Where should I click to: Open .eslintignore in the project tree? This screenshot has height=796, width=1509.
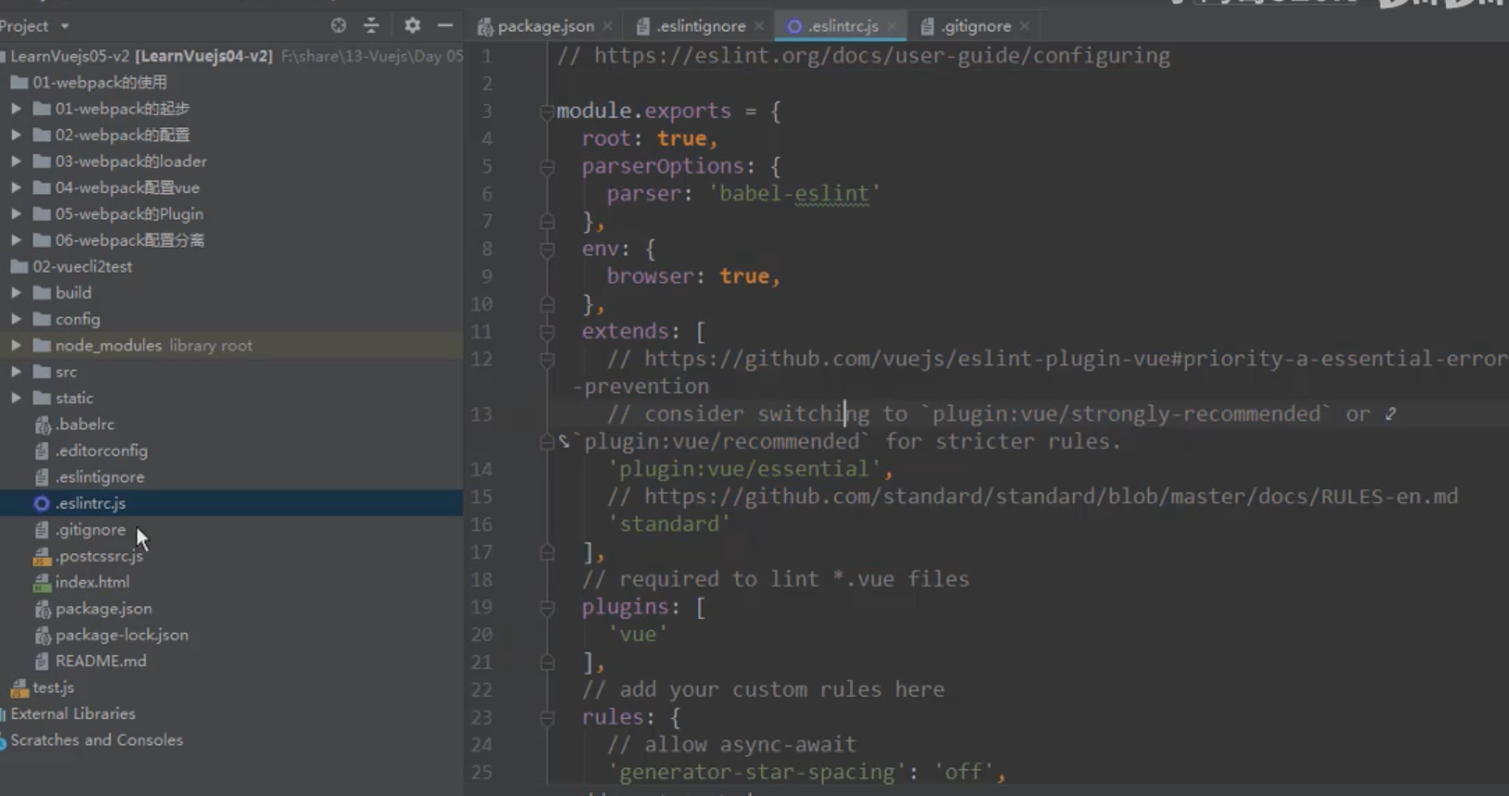pyautogui.click(x=99, y=477)
